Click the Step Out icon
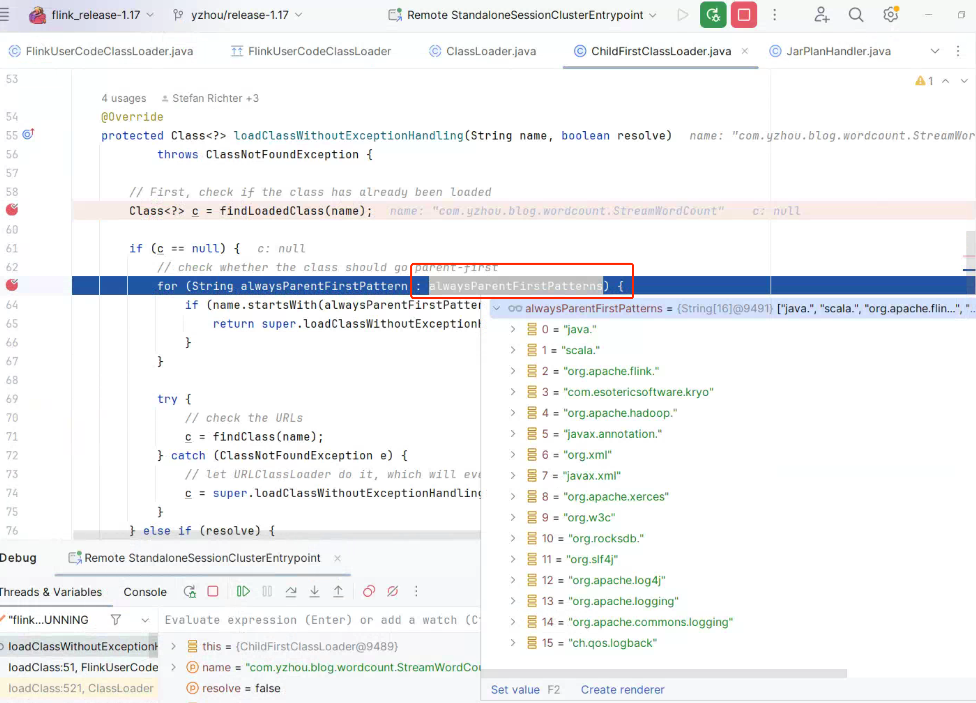Image resolution: width=976 pixels, height=703 pixels. point(338,592)
